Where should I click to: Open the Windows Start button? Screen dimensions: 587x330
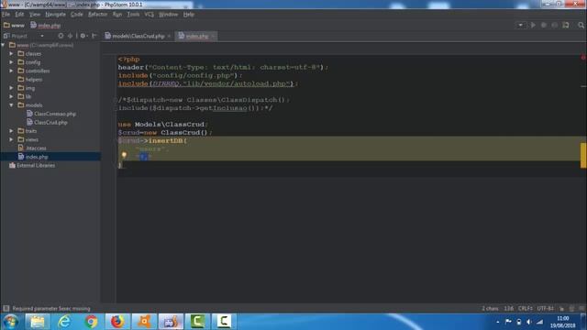[10, 322]
